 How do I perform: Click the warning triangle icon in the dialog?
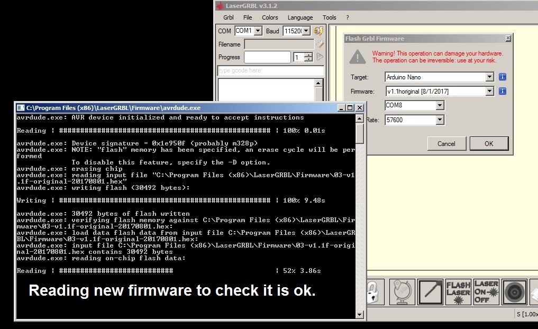point(358,57)
